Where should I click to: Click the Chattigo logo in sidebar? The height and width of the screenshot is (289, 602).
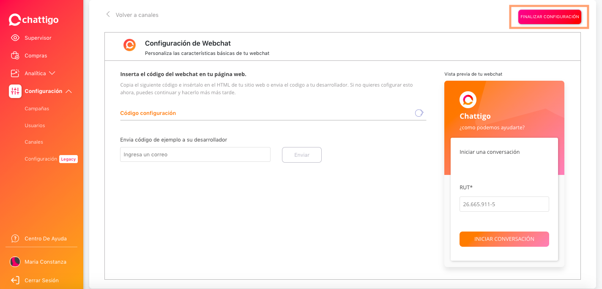[x=34, y=20]
